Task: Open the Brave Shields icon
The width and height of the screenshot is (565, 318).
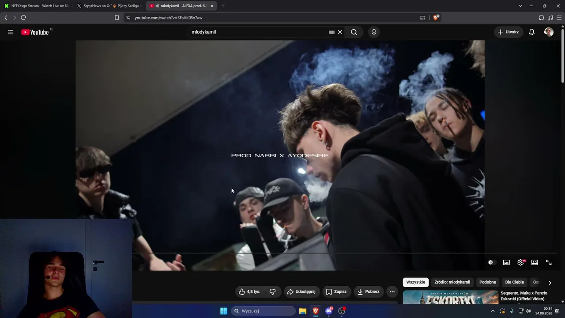Action: click(436, 18)
